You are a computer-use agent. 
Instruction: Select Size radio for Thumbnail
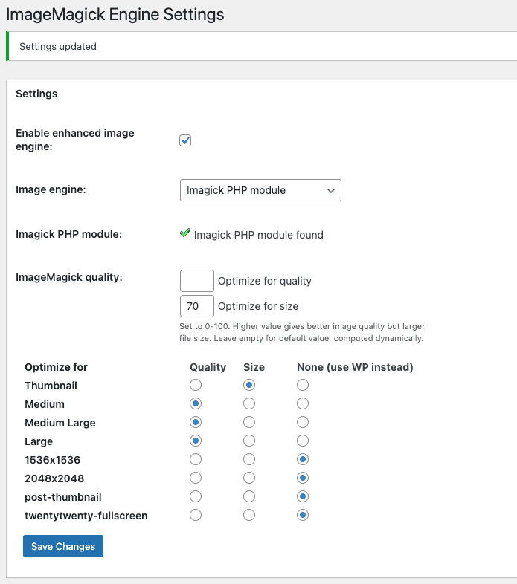point(249,385)
